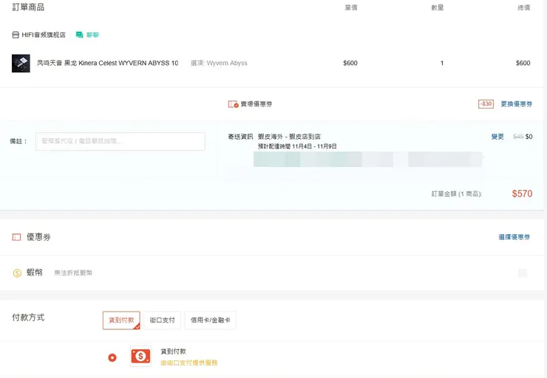Click the 優惠券 coupon icon

(16, 237)
